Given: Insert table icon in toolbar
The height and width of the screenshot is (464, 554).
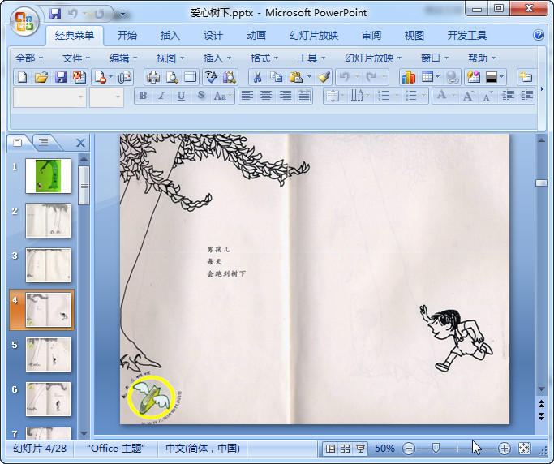Looking at the screenshot, I should click(427, 77).
